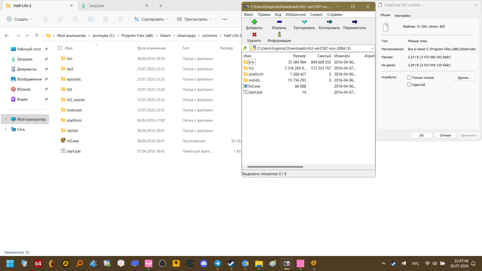Click Отмена in the properties dialog
The image size is (482, 271).
coord(445,135)
